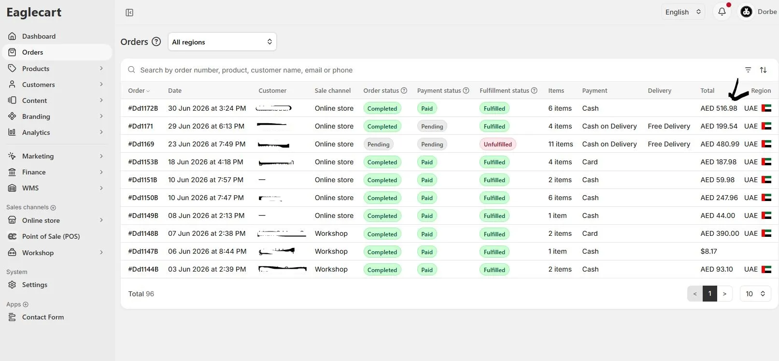Click 11 items cell
Image resolution: width=779 pixels, height=361 pixels.
click(560, 144)
